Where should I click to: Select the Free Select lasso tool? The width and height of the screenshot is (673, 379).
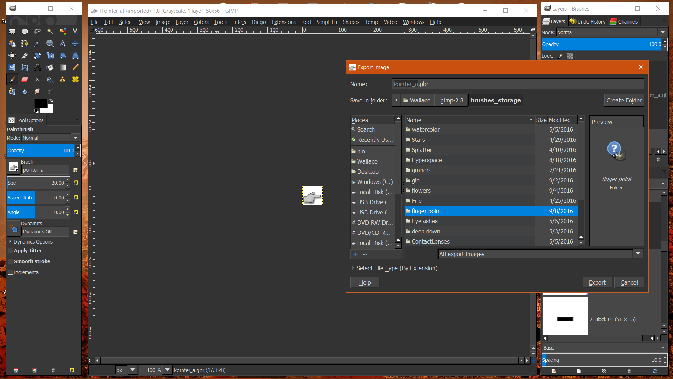point(37,32)
